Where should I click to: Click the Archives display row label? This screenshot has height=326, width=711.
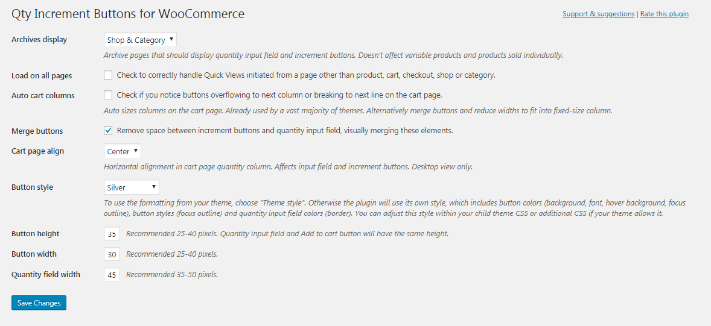point(39,40)
